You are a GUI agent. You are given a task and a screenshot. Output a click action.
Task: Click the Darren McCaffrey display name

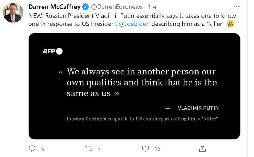pos(55,7)
